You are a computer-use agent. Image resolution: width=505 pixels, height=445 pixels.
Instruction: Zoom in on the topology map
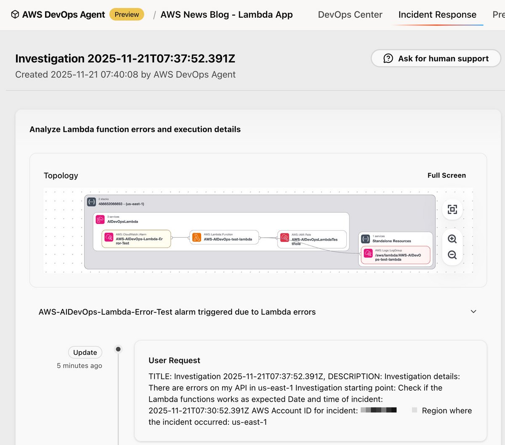(452, 239)
